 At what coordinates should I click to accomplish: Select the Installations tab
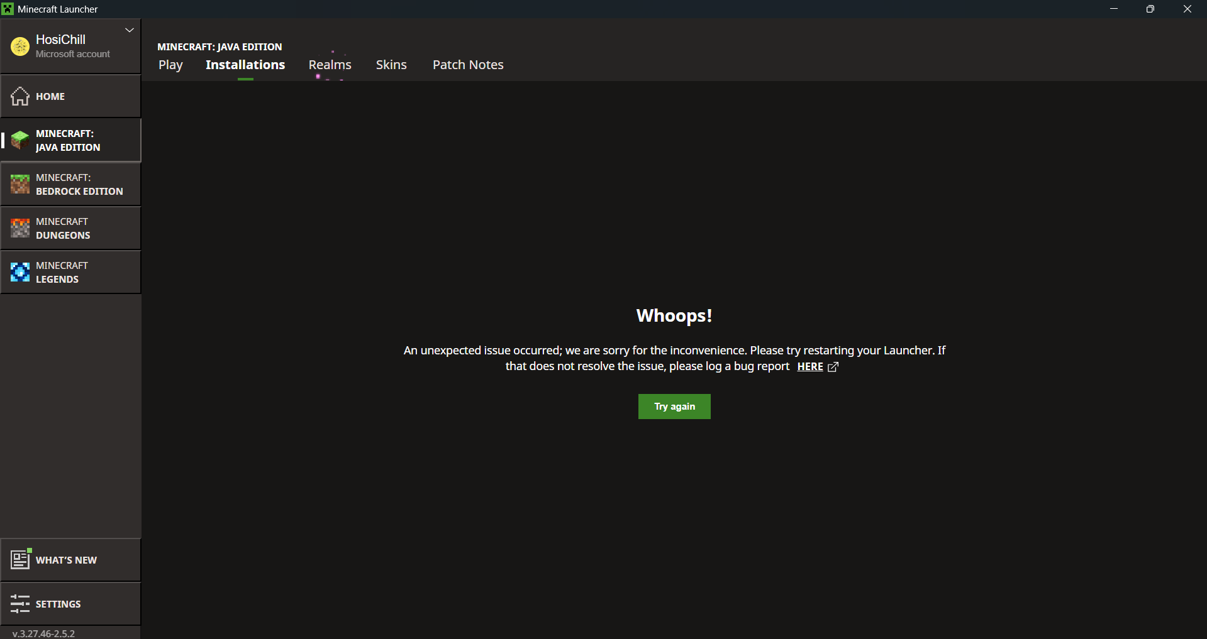(245, 65)
